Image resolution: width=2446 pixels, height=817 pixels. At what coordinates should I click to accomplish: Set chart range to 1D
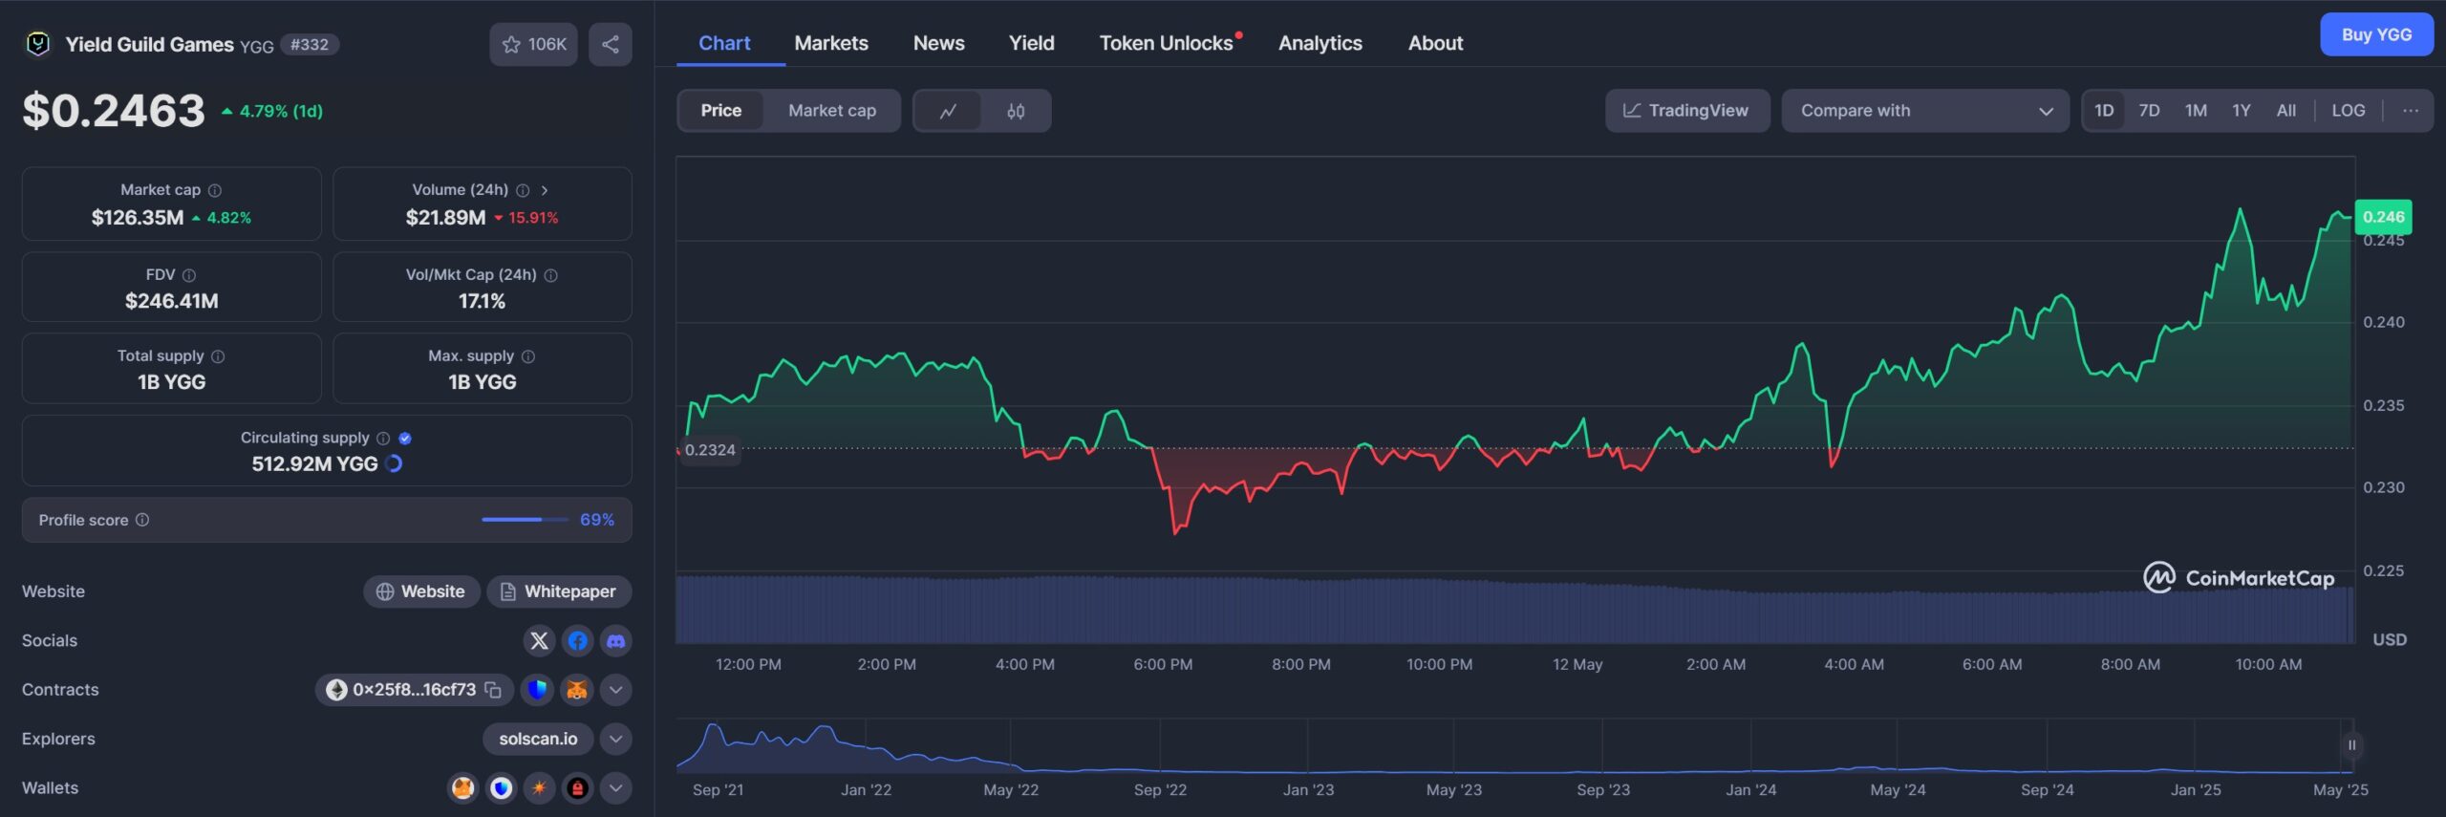click(2104, 111)
